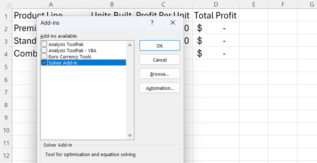Viewport: 317px width, 163px height.
Task: Select row 2 header
Action: (6, 29)
